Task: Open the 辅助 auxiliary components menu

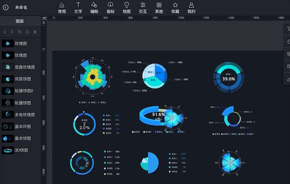Action: [94, 8]
